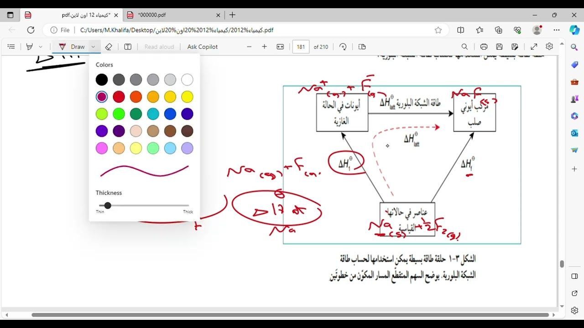
Task: Open Ask Copilot
Action: coord(203,46)
